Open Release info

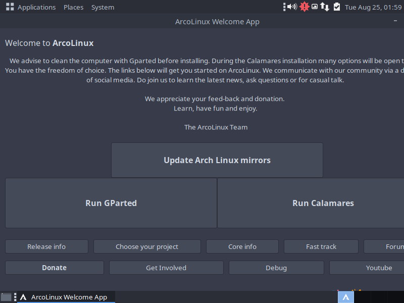click(46, 246)
